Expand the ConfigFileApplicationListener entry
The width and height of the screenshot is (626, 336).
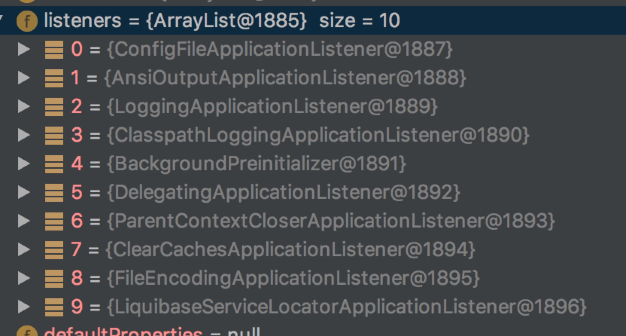click(24, 49)
